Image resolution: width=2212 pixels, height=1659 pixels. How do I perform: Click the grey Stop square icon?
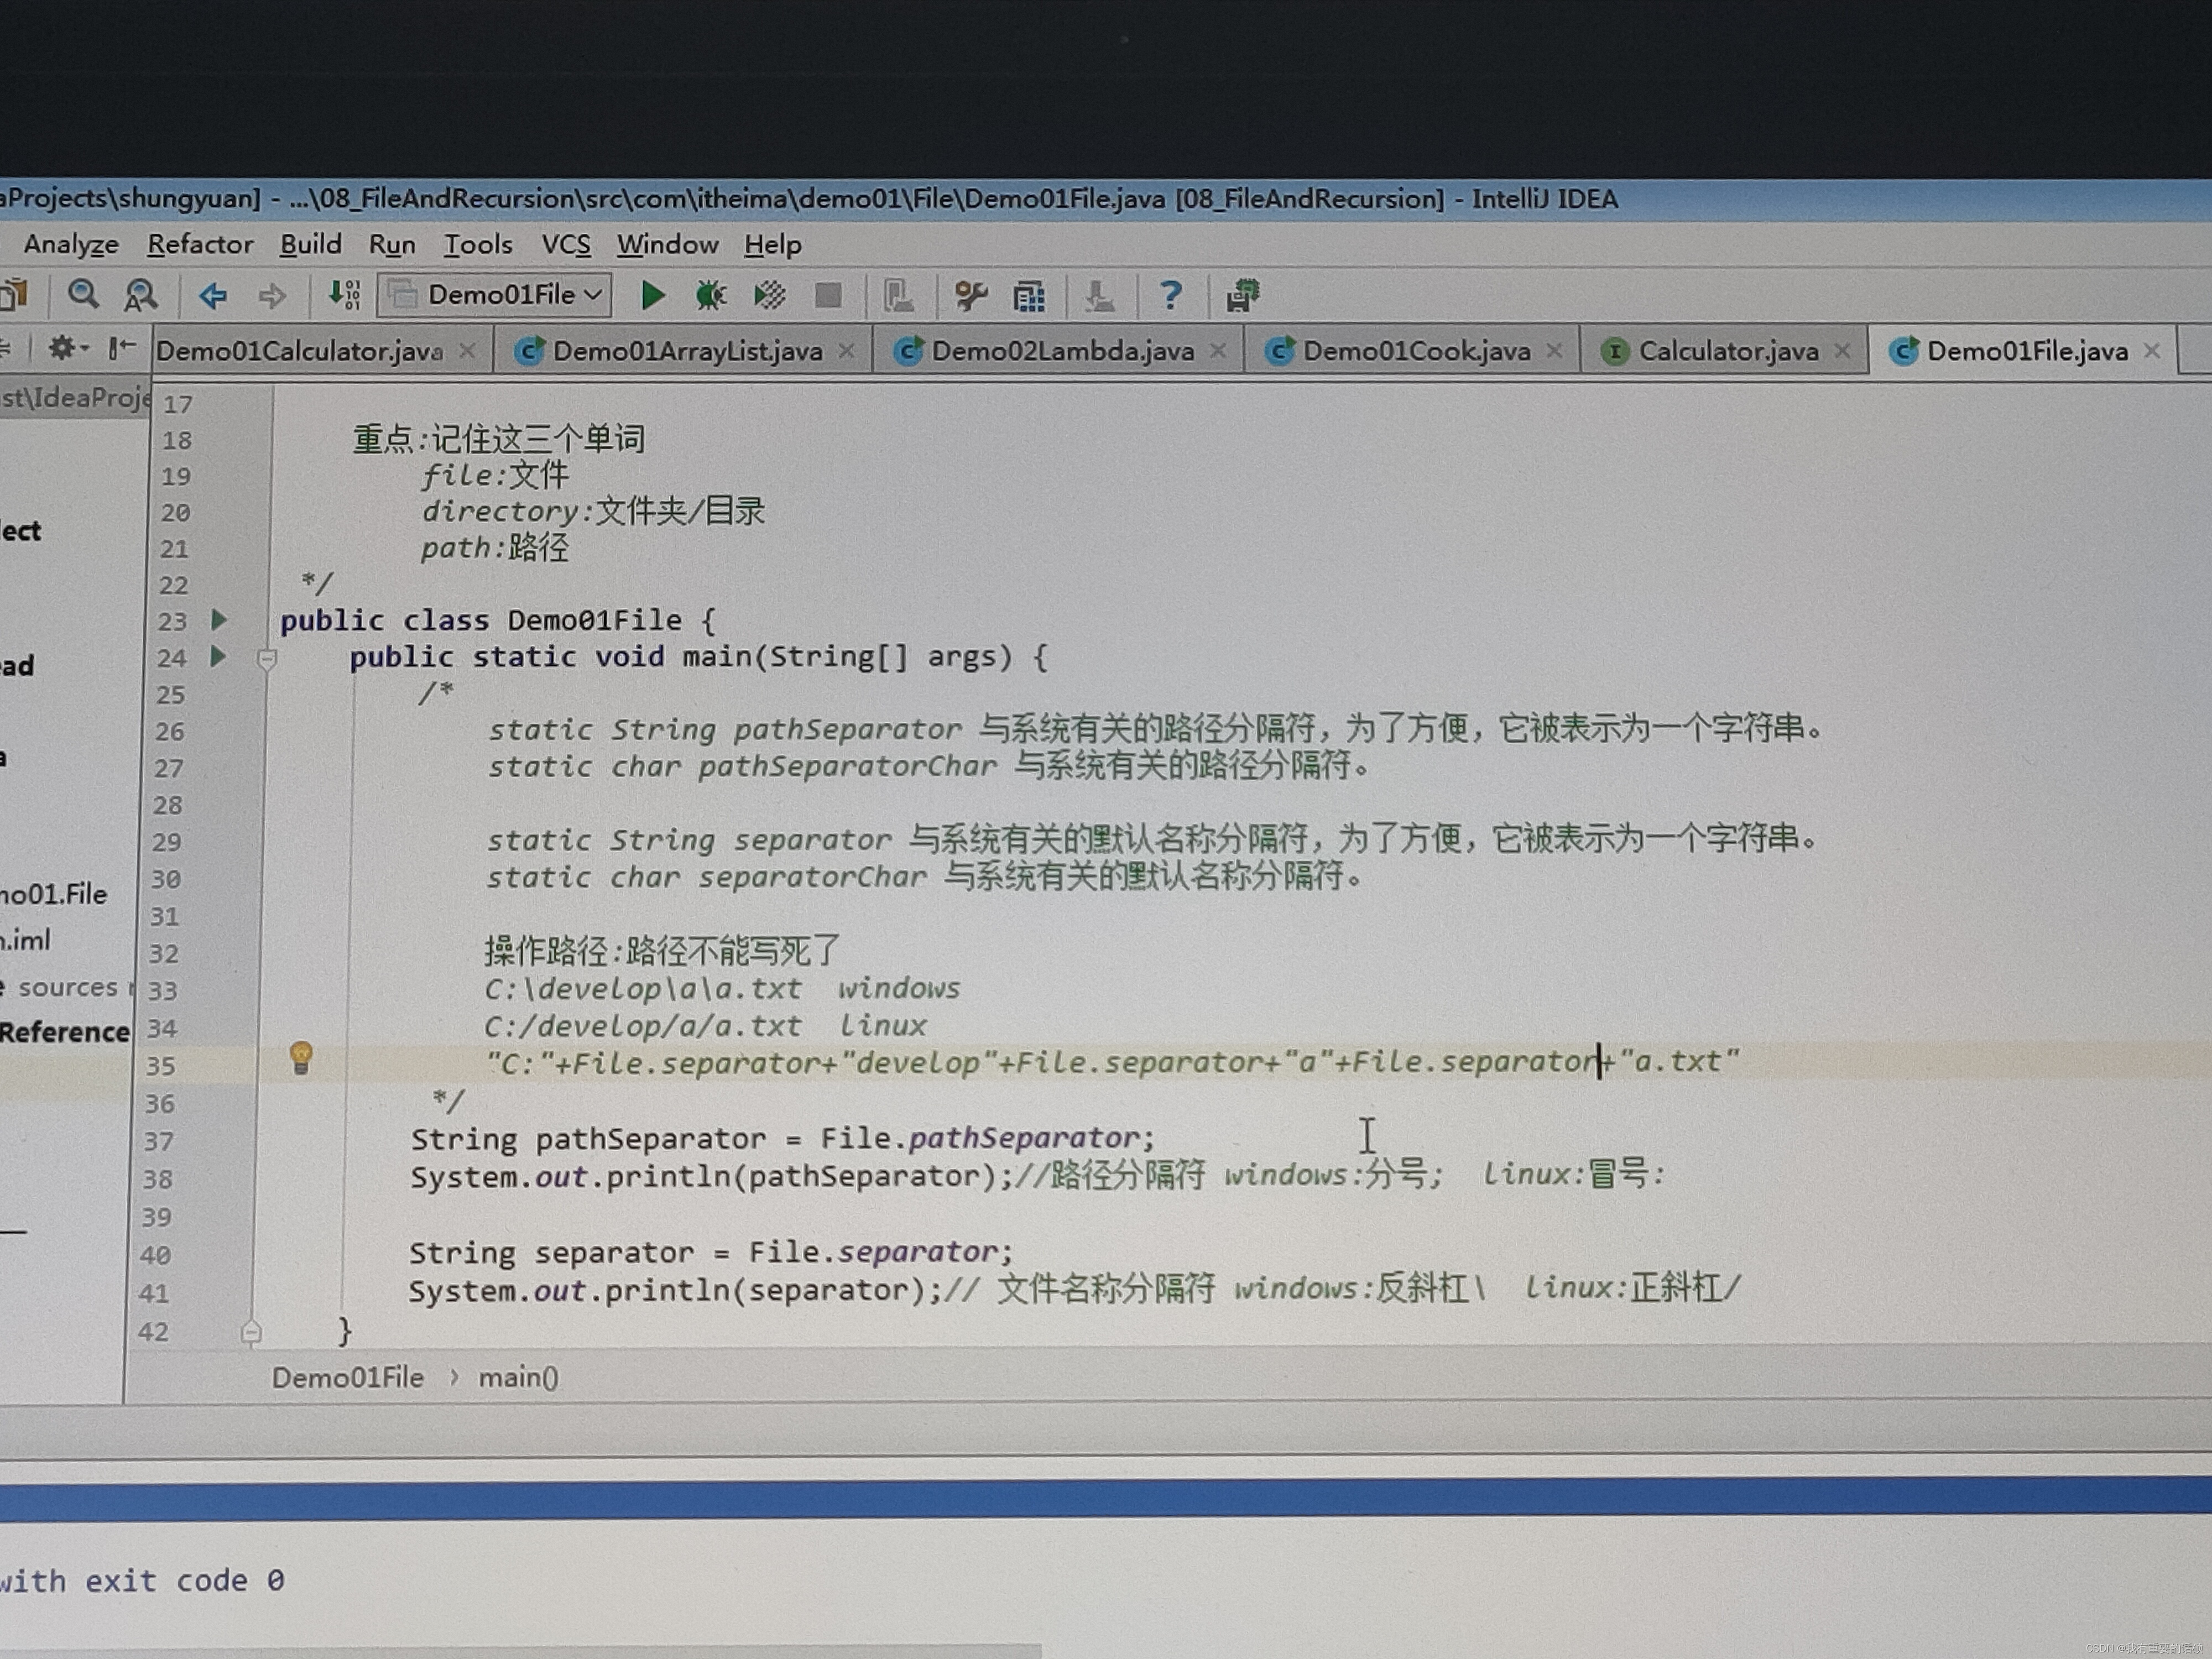click(828, 295)
